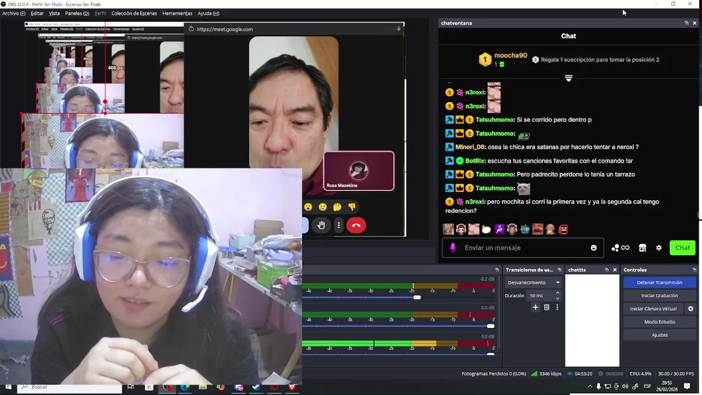Viewport: 702px width, 395px height.
Task: Open the Archivo menu
Action: tap(14, 13)
